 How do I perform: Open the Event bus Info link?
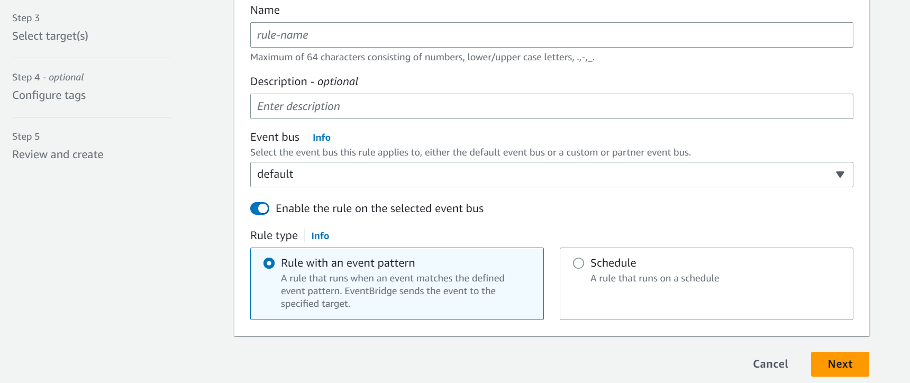tap(321, 138)
